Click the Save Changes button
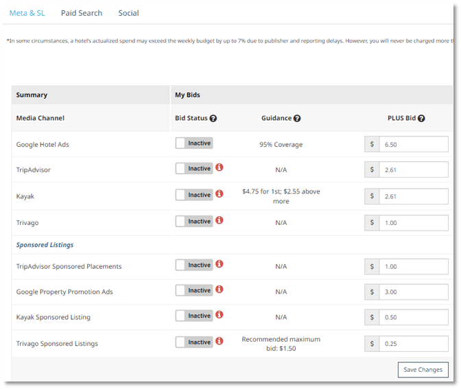Image resolution: width=461 pixels, height=389 pixels. pos(423,370)
